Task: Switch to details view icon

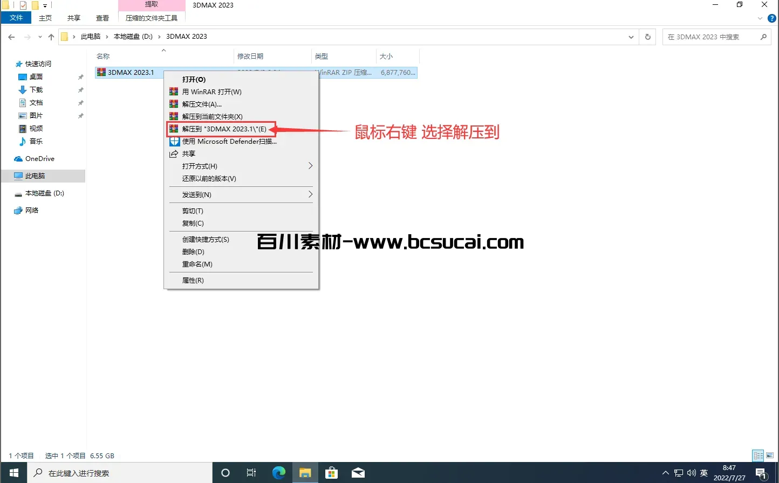Action: click(758, 456)
